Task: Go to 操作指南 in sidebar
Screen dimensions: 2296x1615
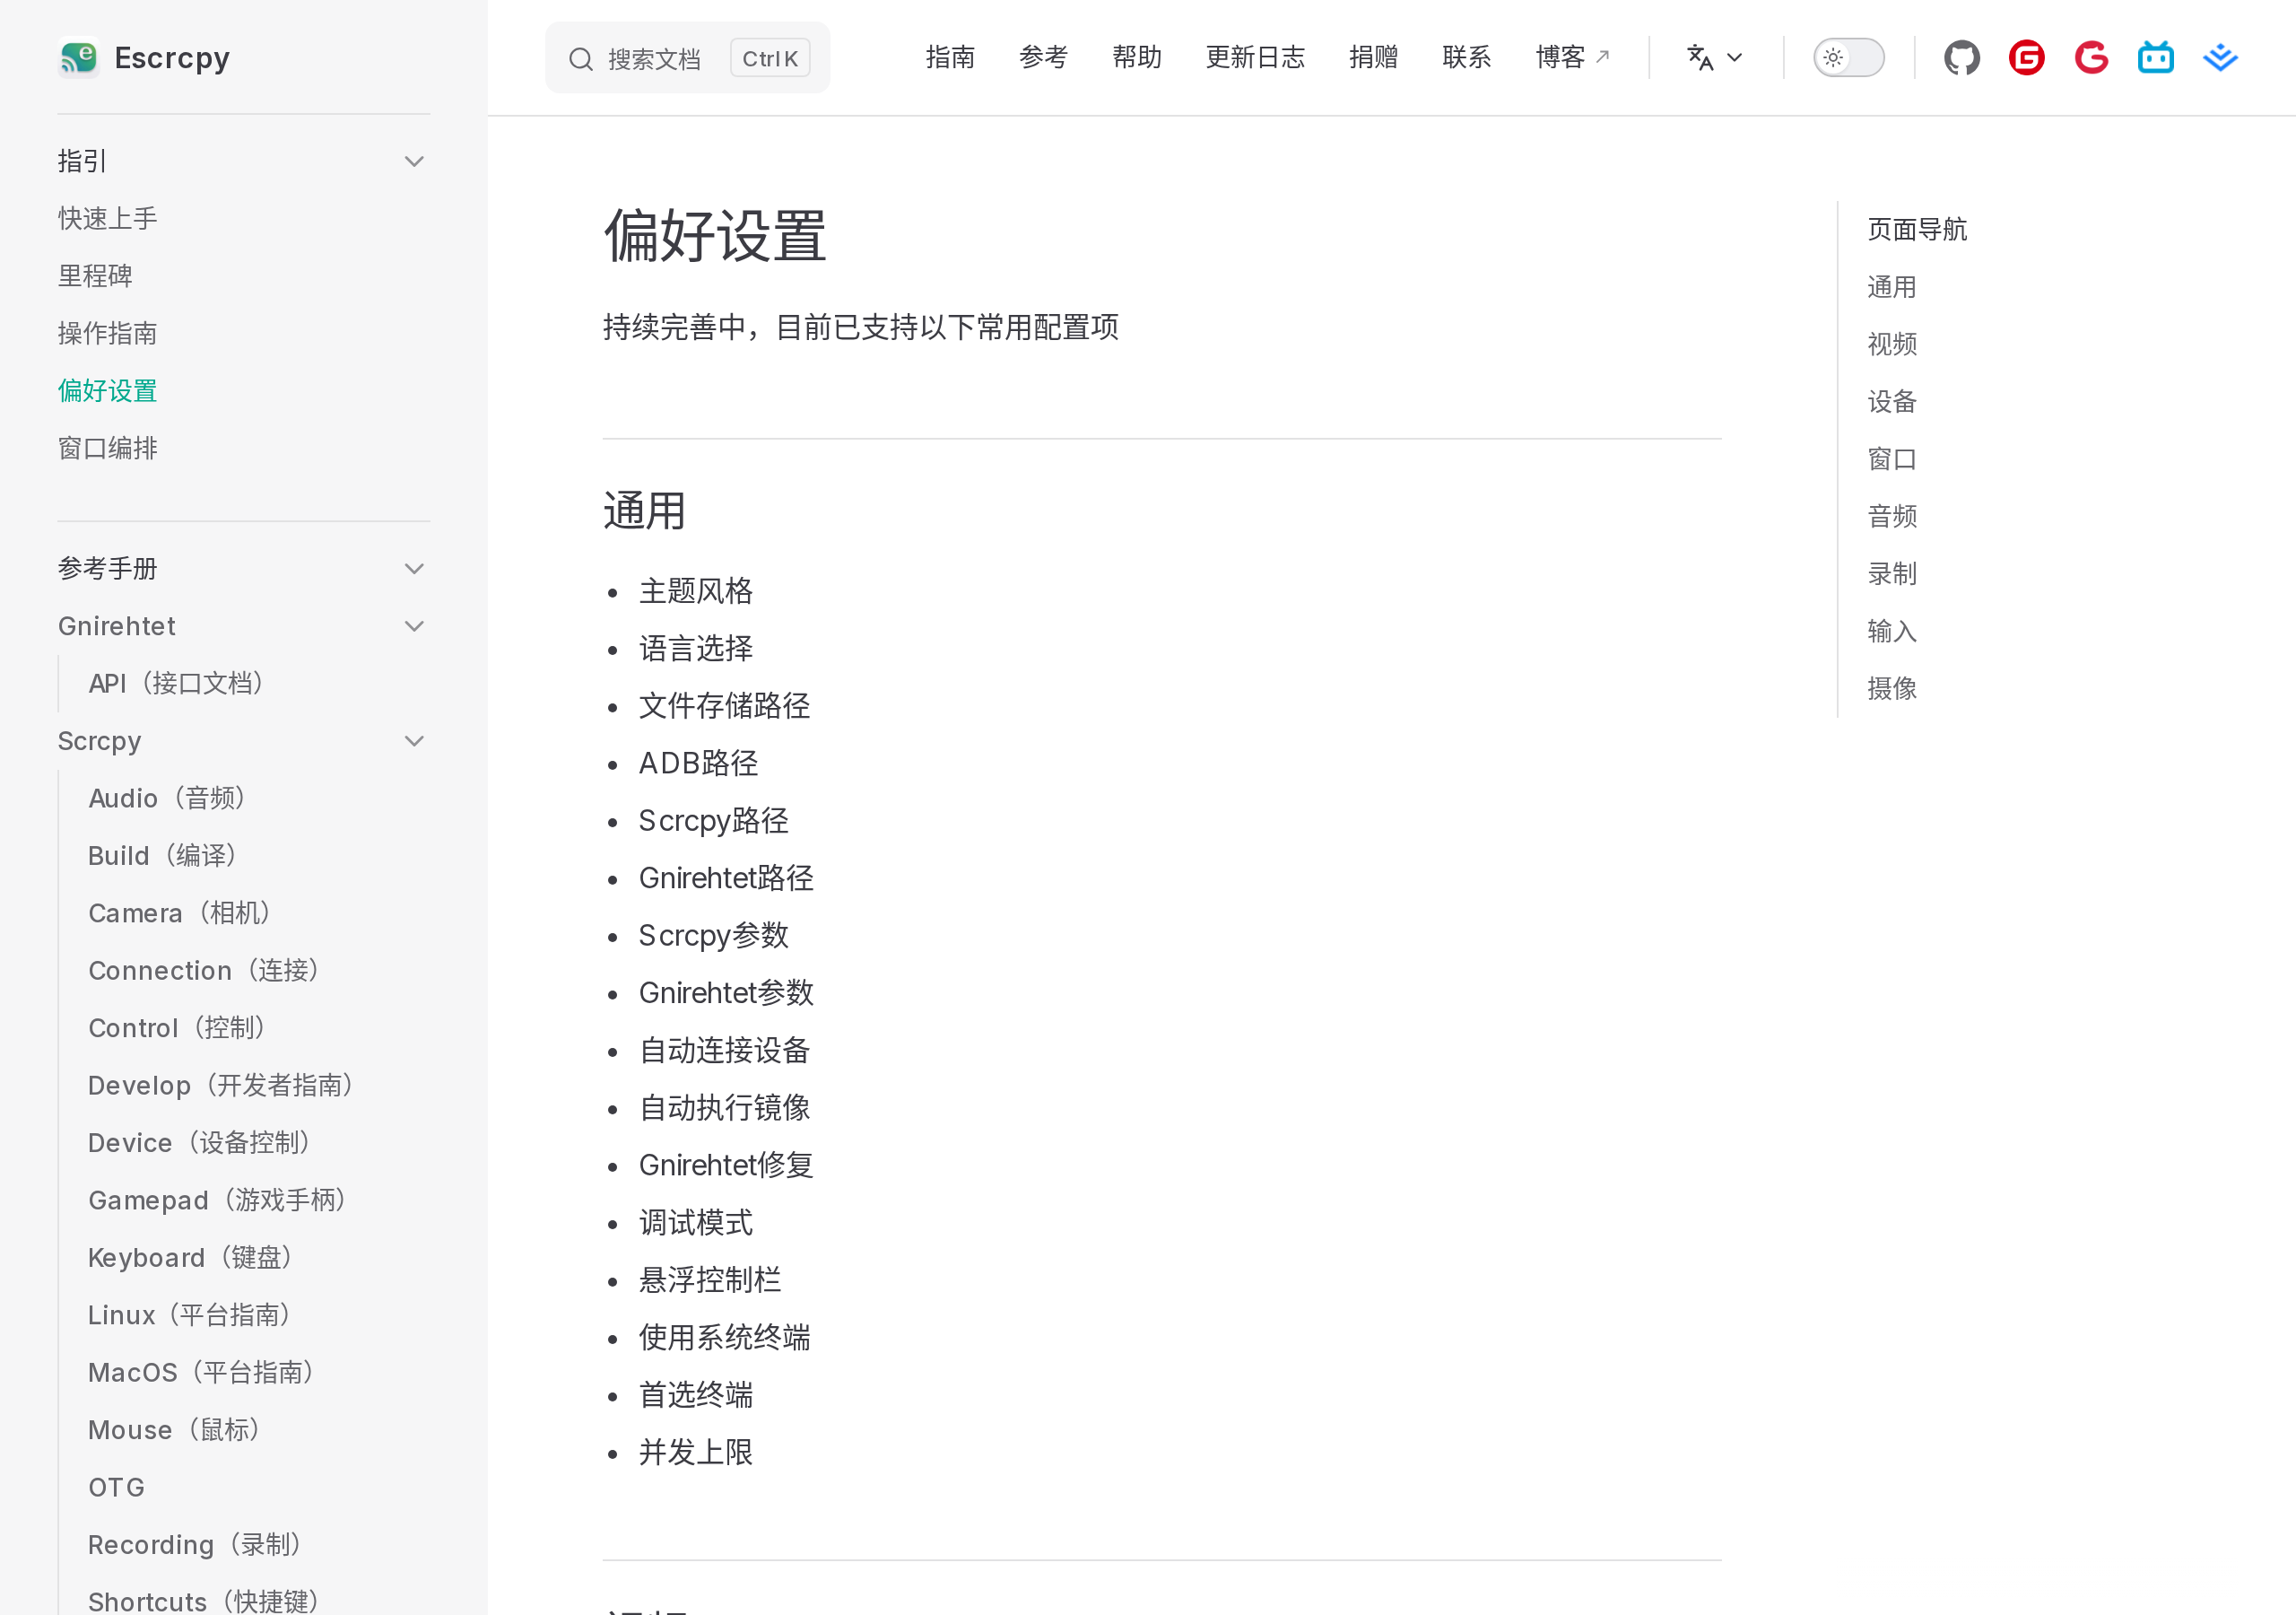Action: (108, 333)
